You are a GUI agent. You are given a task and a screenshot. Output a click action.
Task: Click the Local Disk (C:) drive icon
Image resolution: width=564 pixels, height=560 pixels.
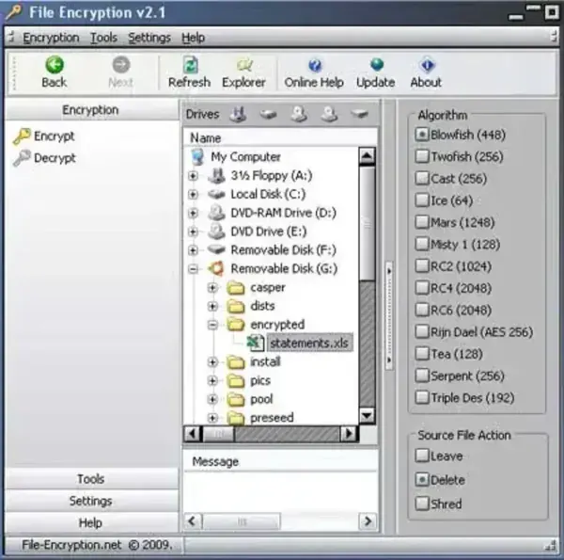pyautogui.click(x=216, y=195)
